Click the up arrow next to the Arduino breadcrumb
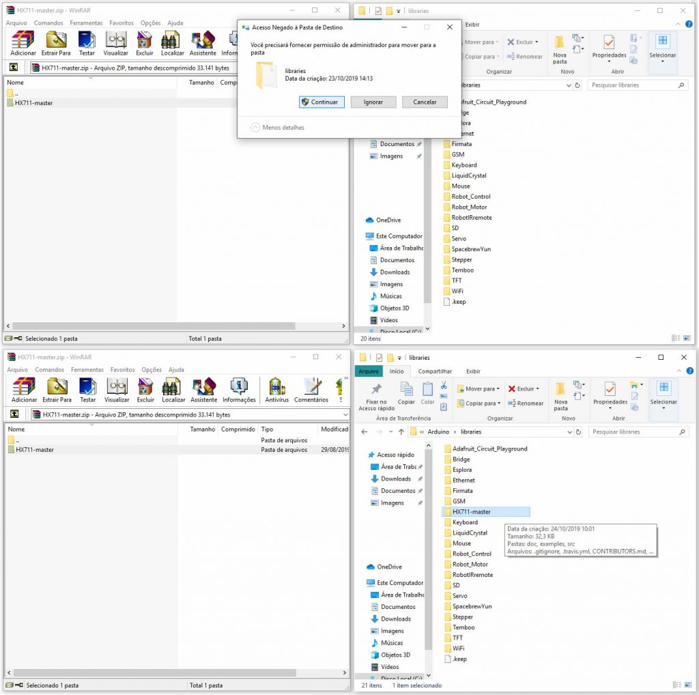This screenshot has width=699, height=695. coord(401,431)
